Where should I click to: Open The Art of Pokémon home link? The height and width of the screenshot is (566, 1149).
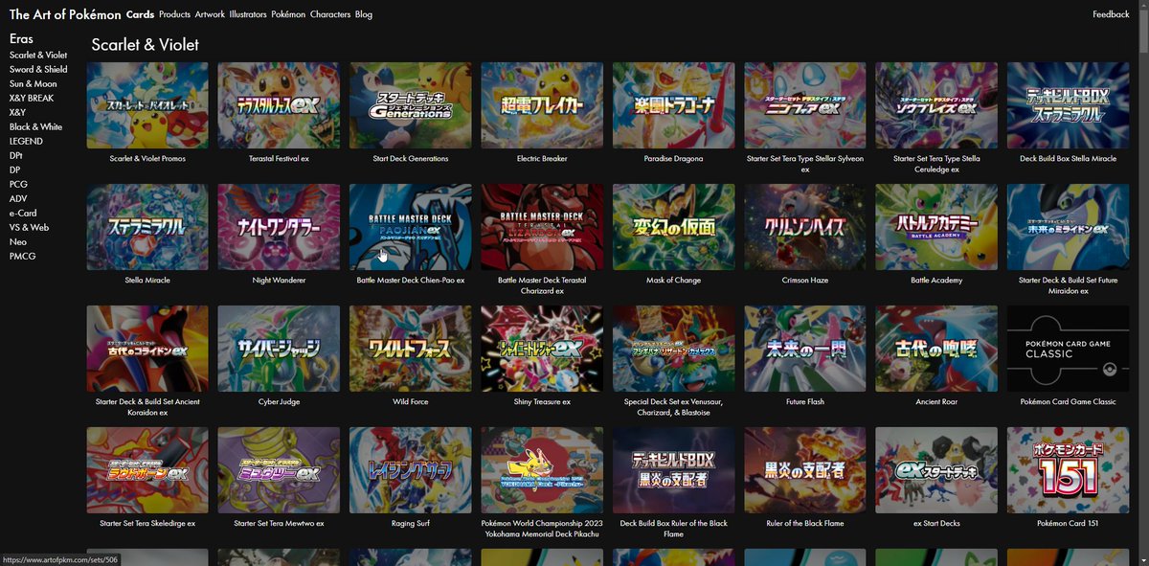65,14
